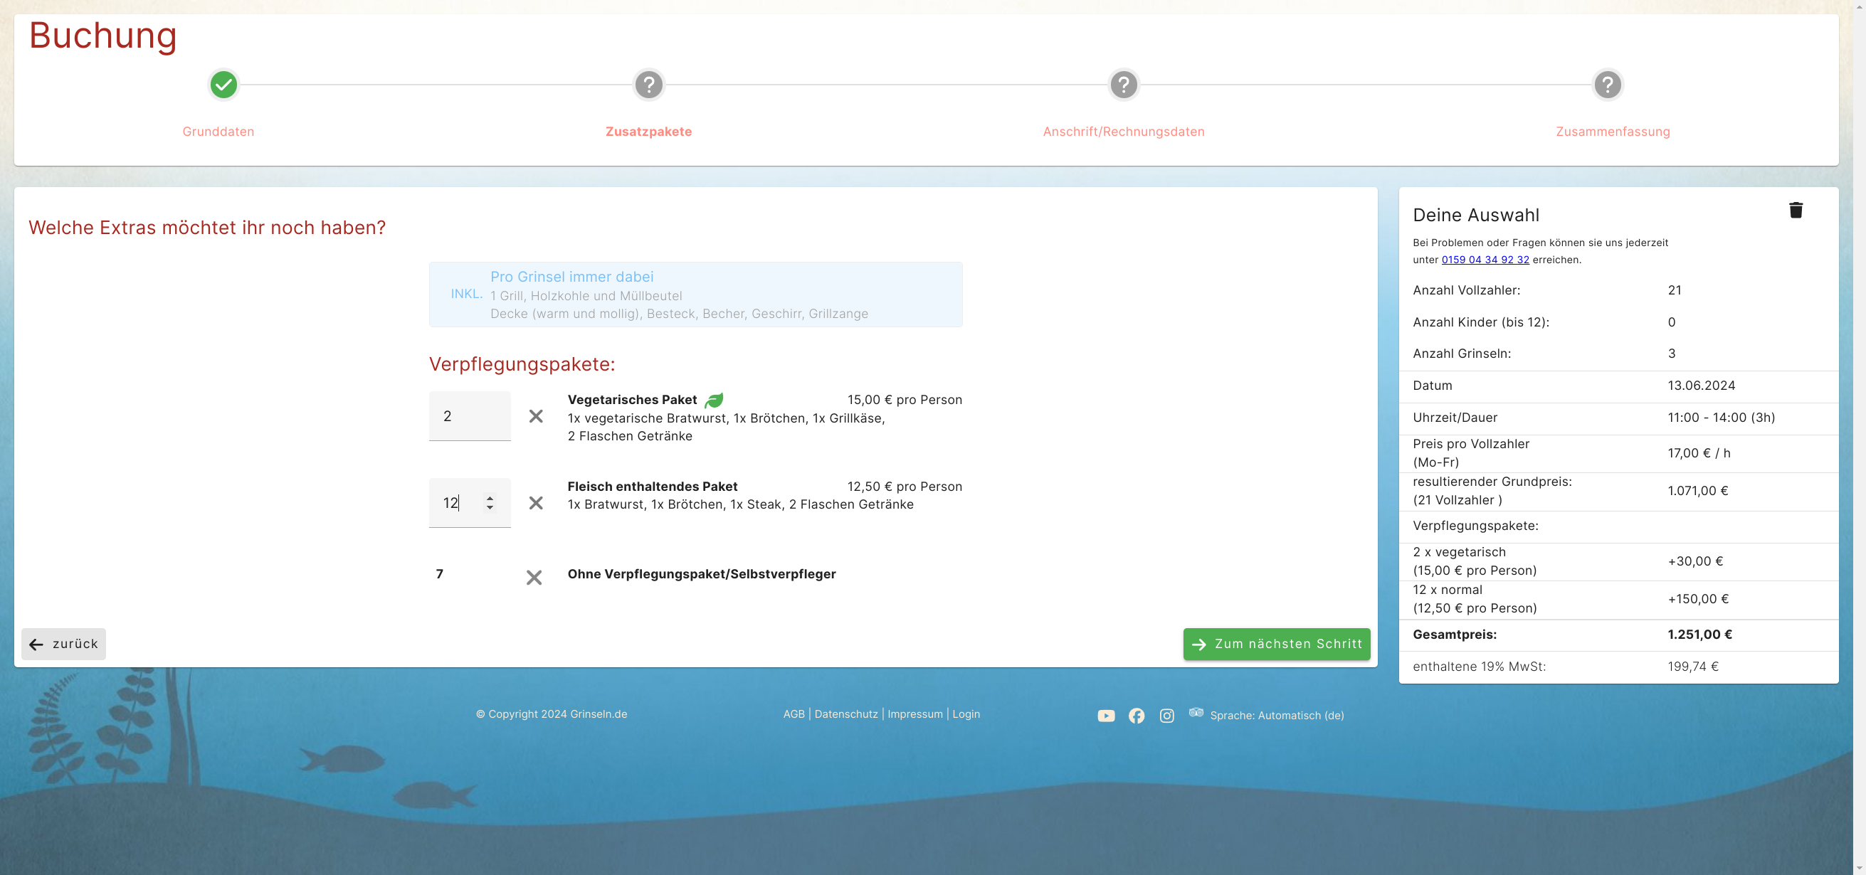This screenshot has width=1866, height=875.
Task: Open the YouTube icon link in footer
Action: click(1105, 716)
